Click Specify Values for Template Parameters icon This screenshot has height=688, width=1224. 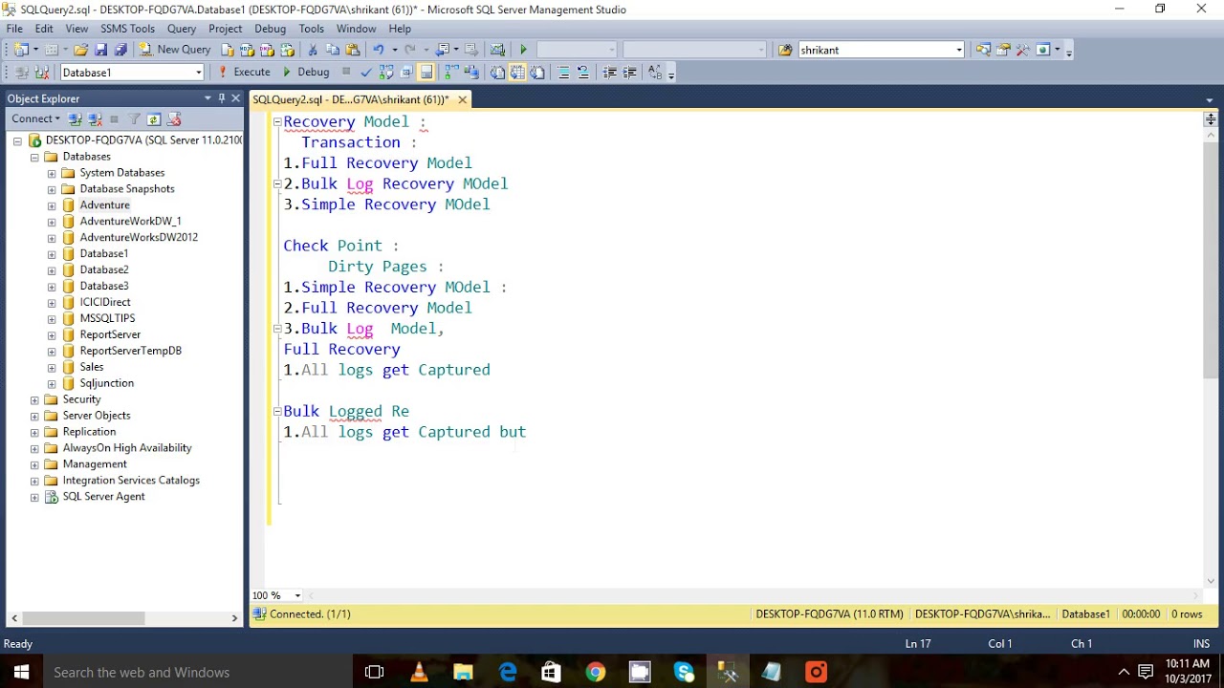654,72
